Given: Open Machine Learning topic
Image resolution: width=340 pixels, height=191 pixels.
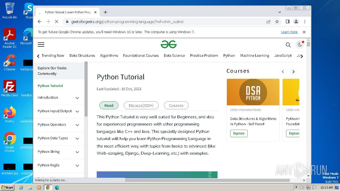Looking at the screenshot, I should tap(255, 55).
